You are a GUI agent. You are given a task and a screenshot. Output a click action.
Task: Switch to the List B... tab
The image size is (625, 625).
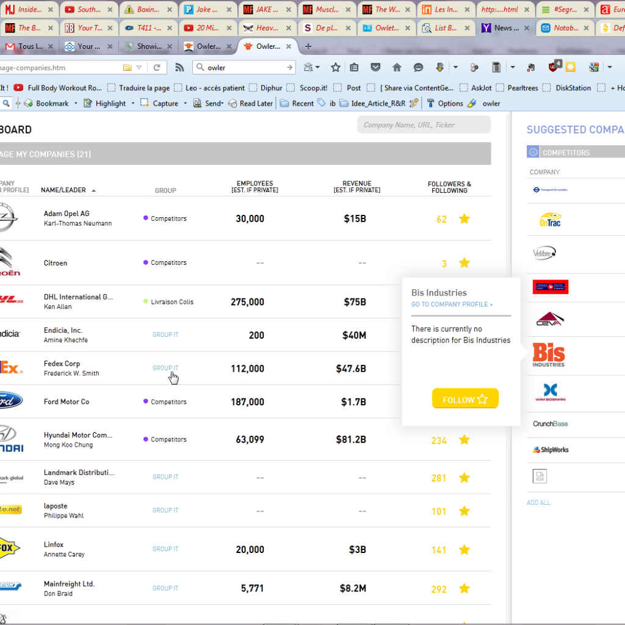446,28
